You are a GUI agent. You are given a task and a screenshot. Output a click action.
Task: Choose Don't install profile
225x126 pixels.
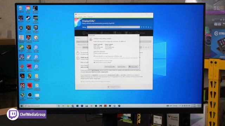pyautogui.click(x=110, y=67)
